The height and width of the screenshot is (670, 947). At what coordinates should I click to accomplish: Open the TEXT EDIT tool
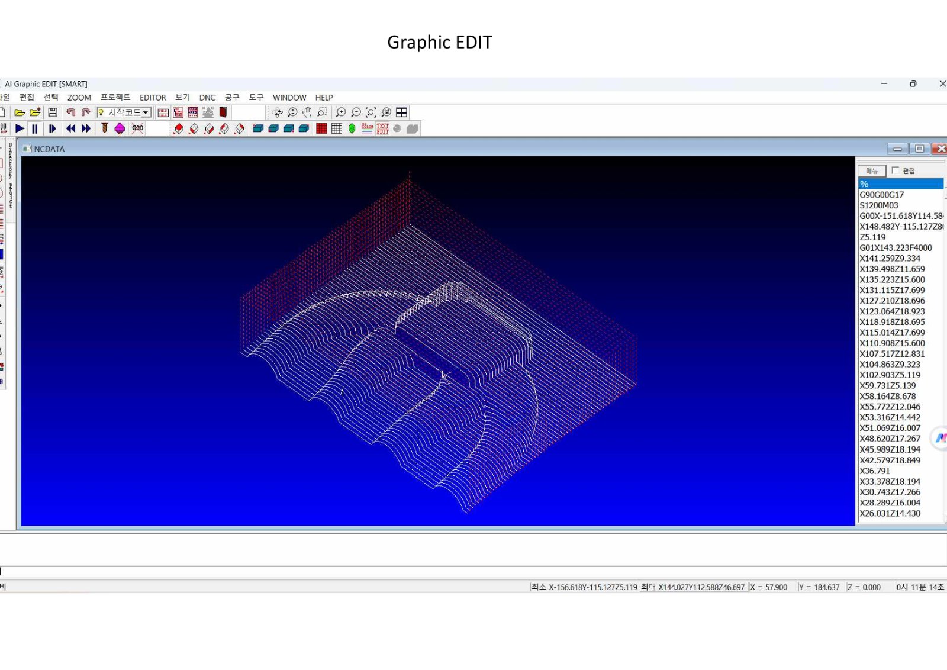pos(382,128)
